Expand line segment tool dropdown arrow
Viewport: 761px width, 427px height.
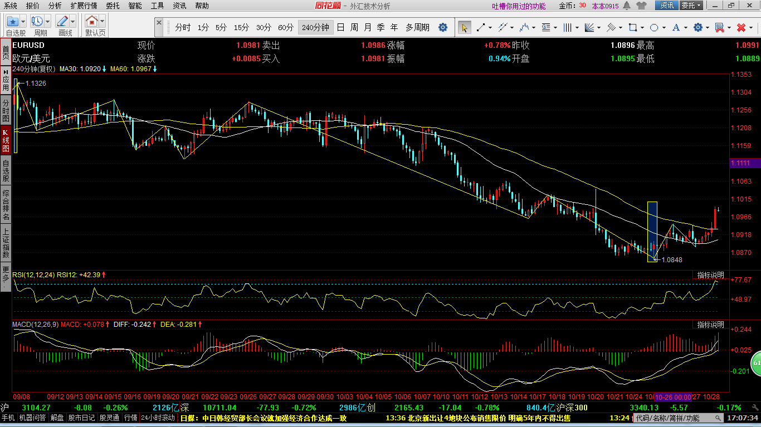coord(490,27)
